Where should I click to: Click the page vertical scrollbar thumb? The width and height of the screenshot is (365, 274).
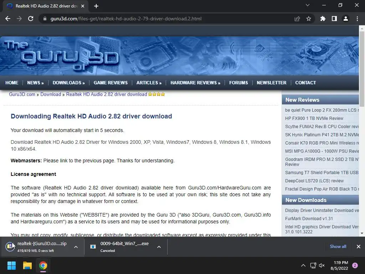tap(362, 69)
